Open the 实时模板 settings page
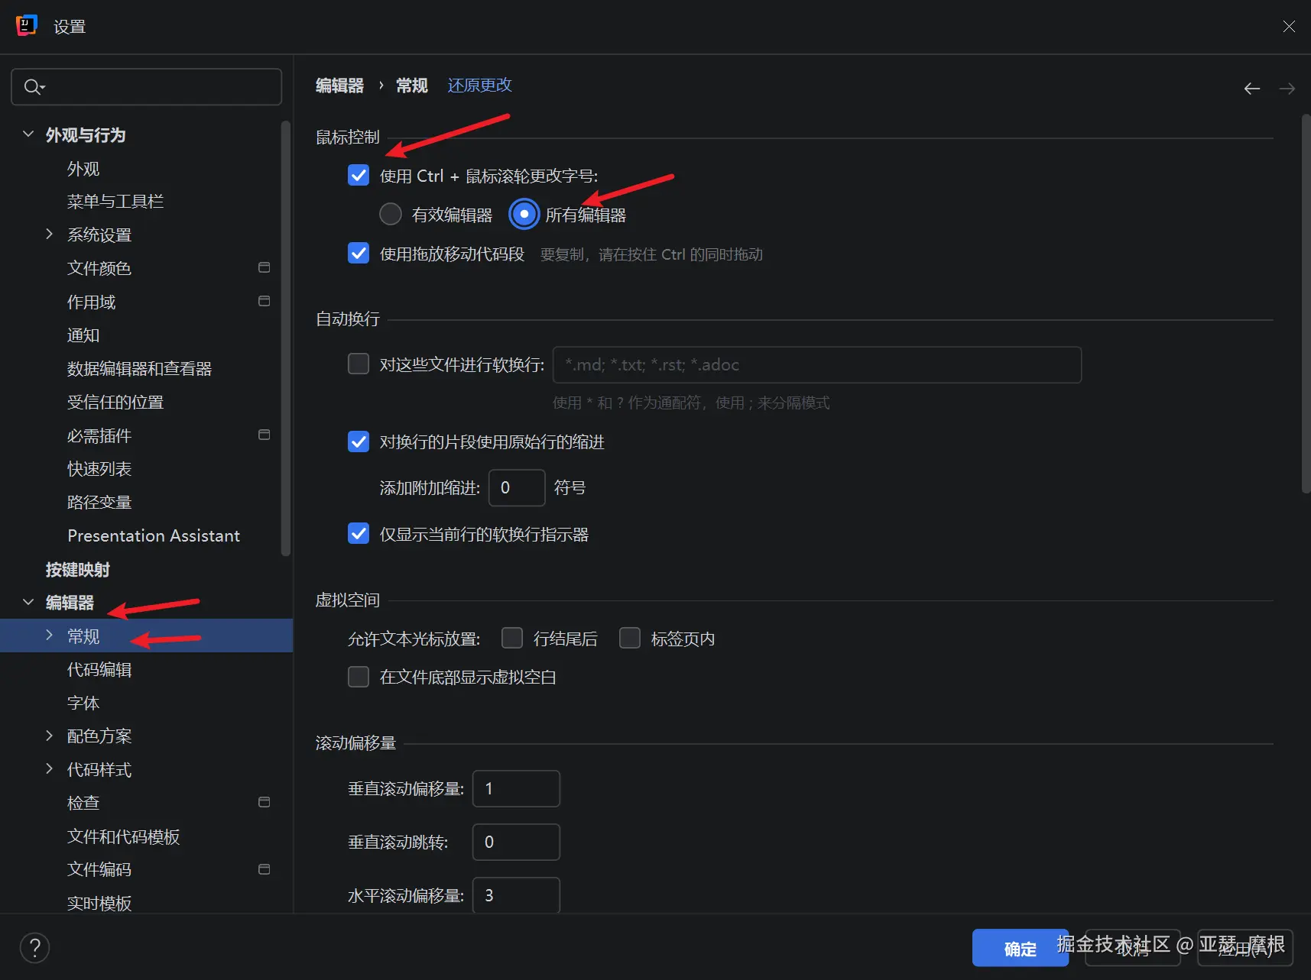Screen dimensions: 1311x980 click(x=99, y=903)
